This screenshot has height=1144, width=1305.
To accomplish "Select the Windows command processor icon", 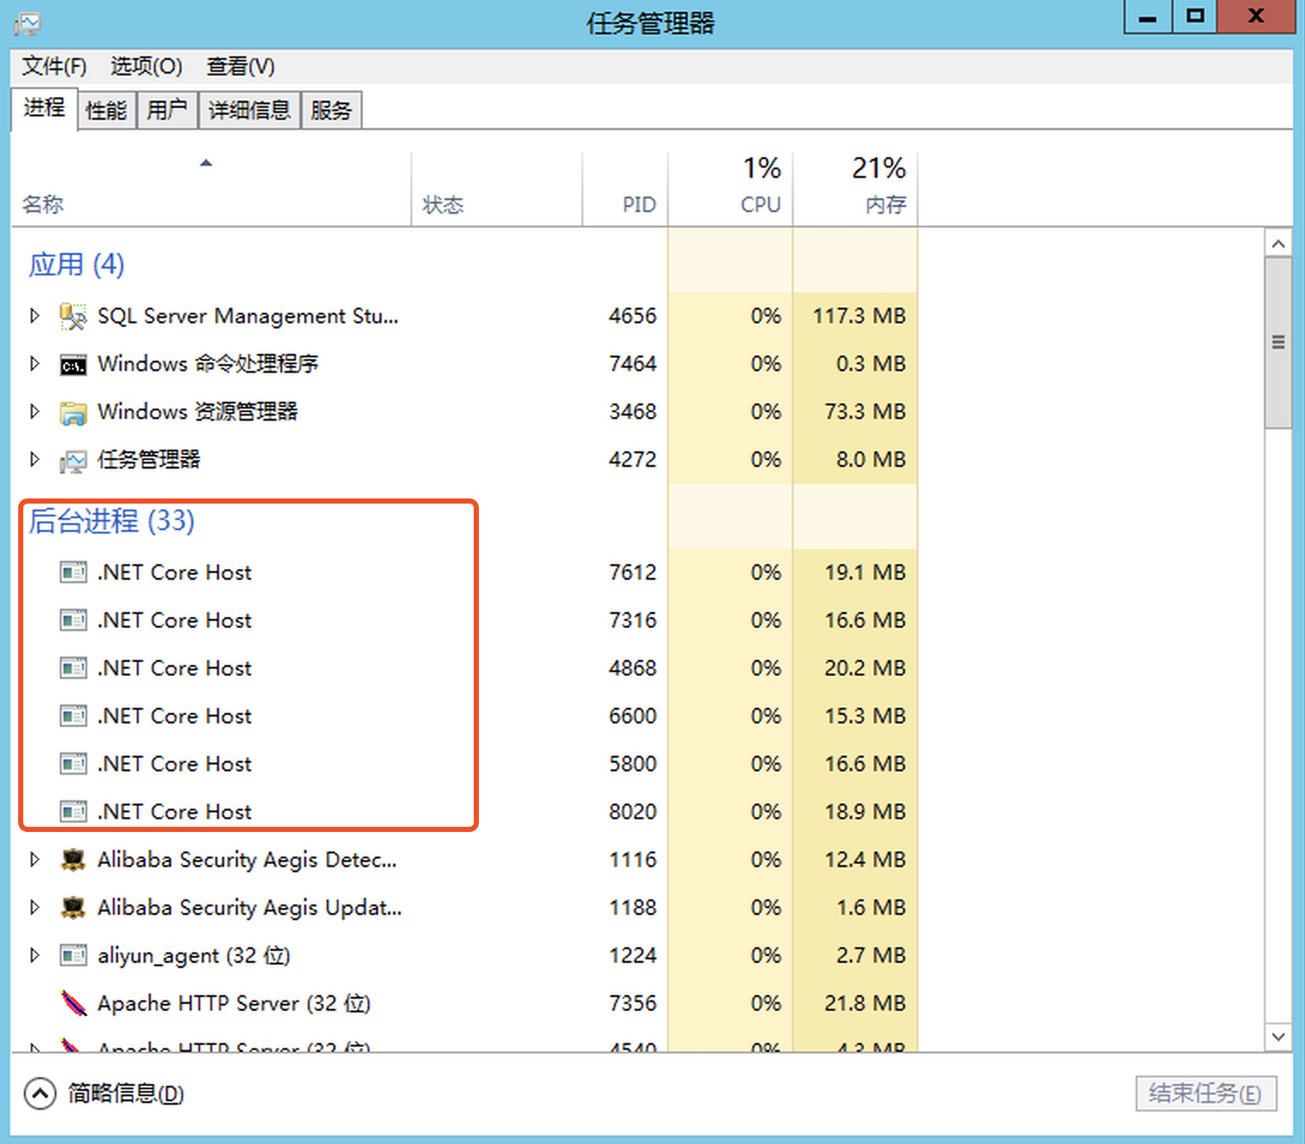I will pos(73,365).
